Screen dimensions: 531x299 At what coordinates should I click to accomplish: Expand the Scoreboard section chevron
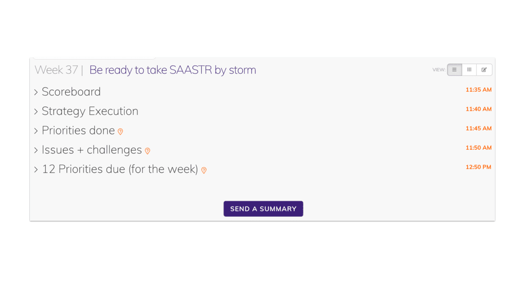[x=36, y=92]
